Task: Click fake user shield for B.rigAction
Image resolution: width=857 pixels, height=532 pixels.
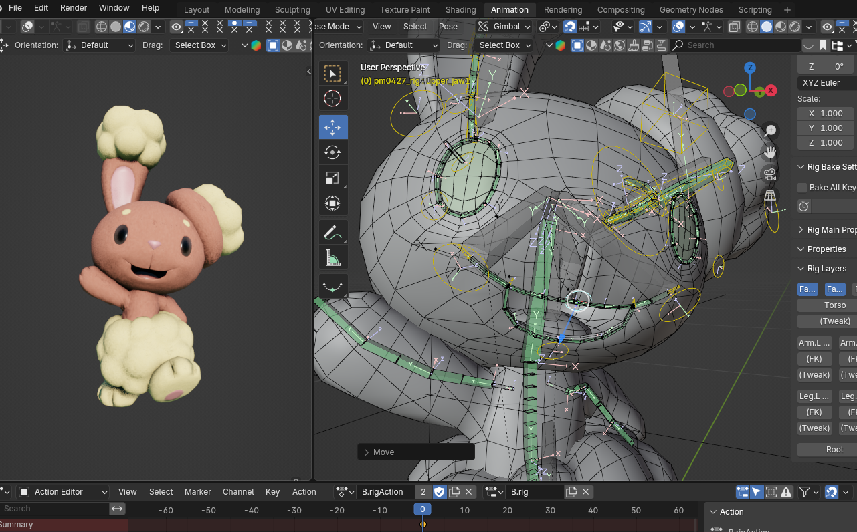Action: coord(440,491)
